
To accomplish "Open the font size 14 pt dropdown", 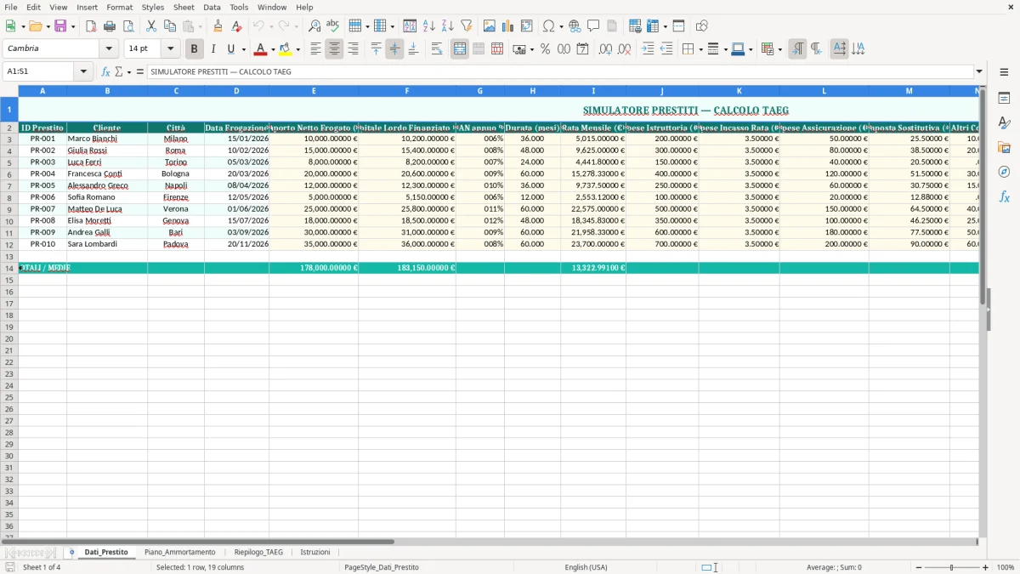I will (170, 48).
